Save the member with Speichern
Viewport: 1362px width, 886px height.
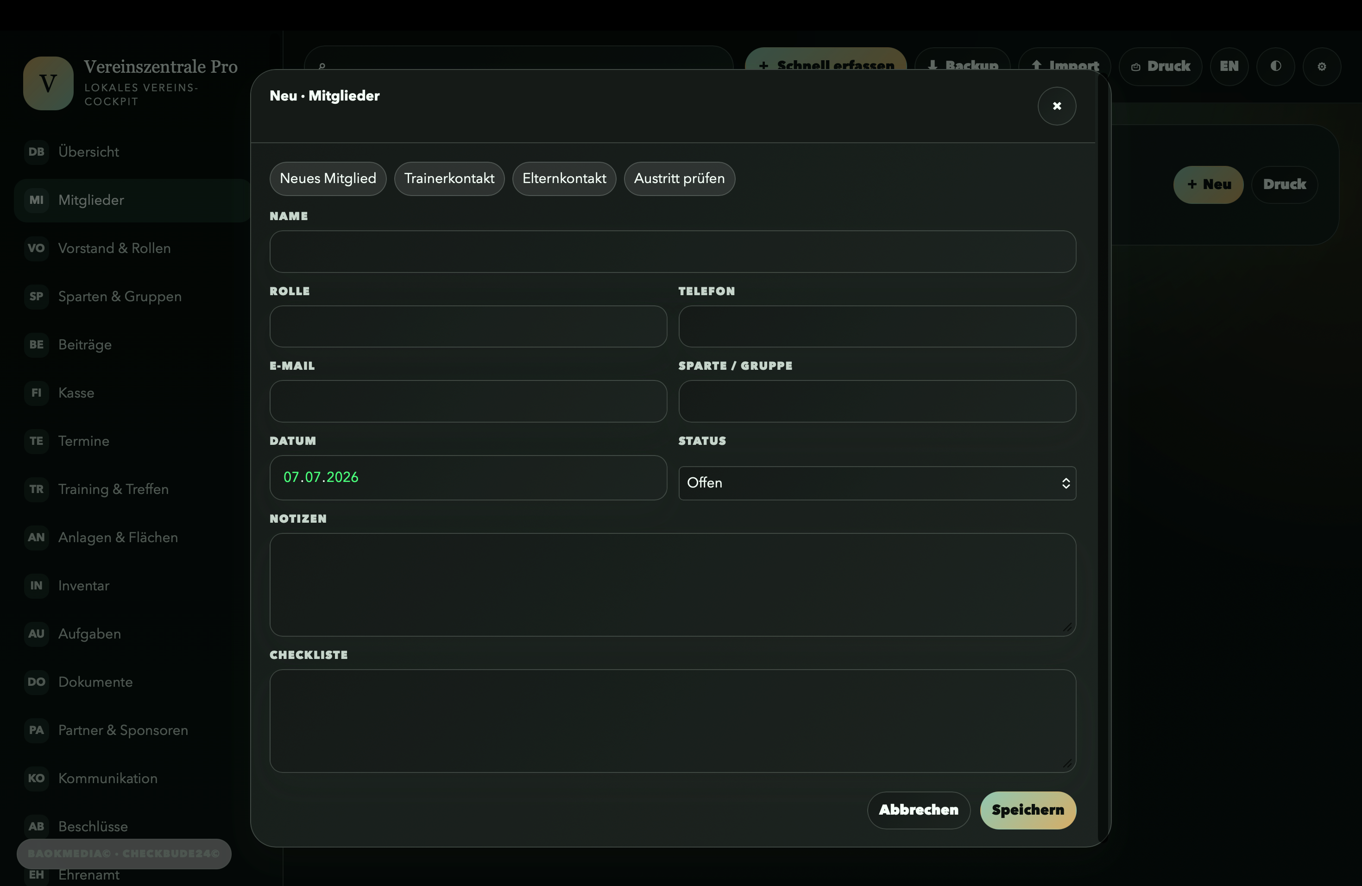click(x=1028, y=810)
